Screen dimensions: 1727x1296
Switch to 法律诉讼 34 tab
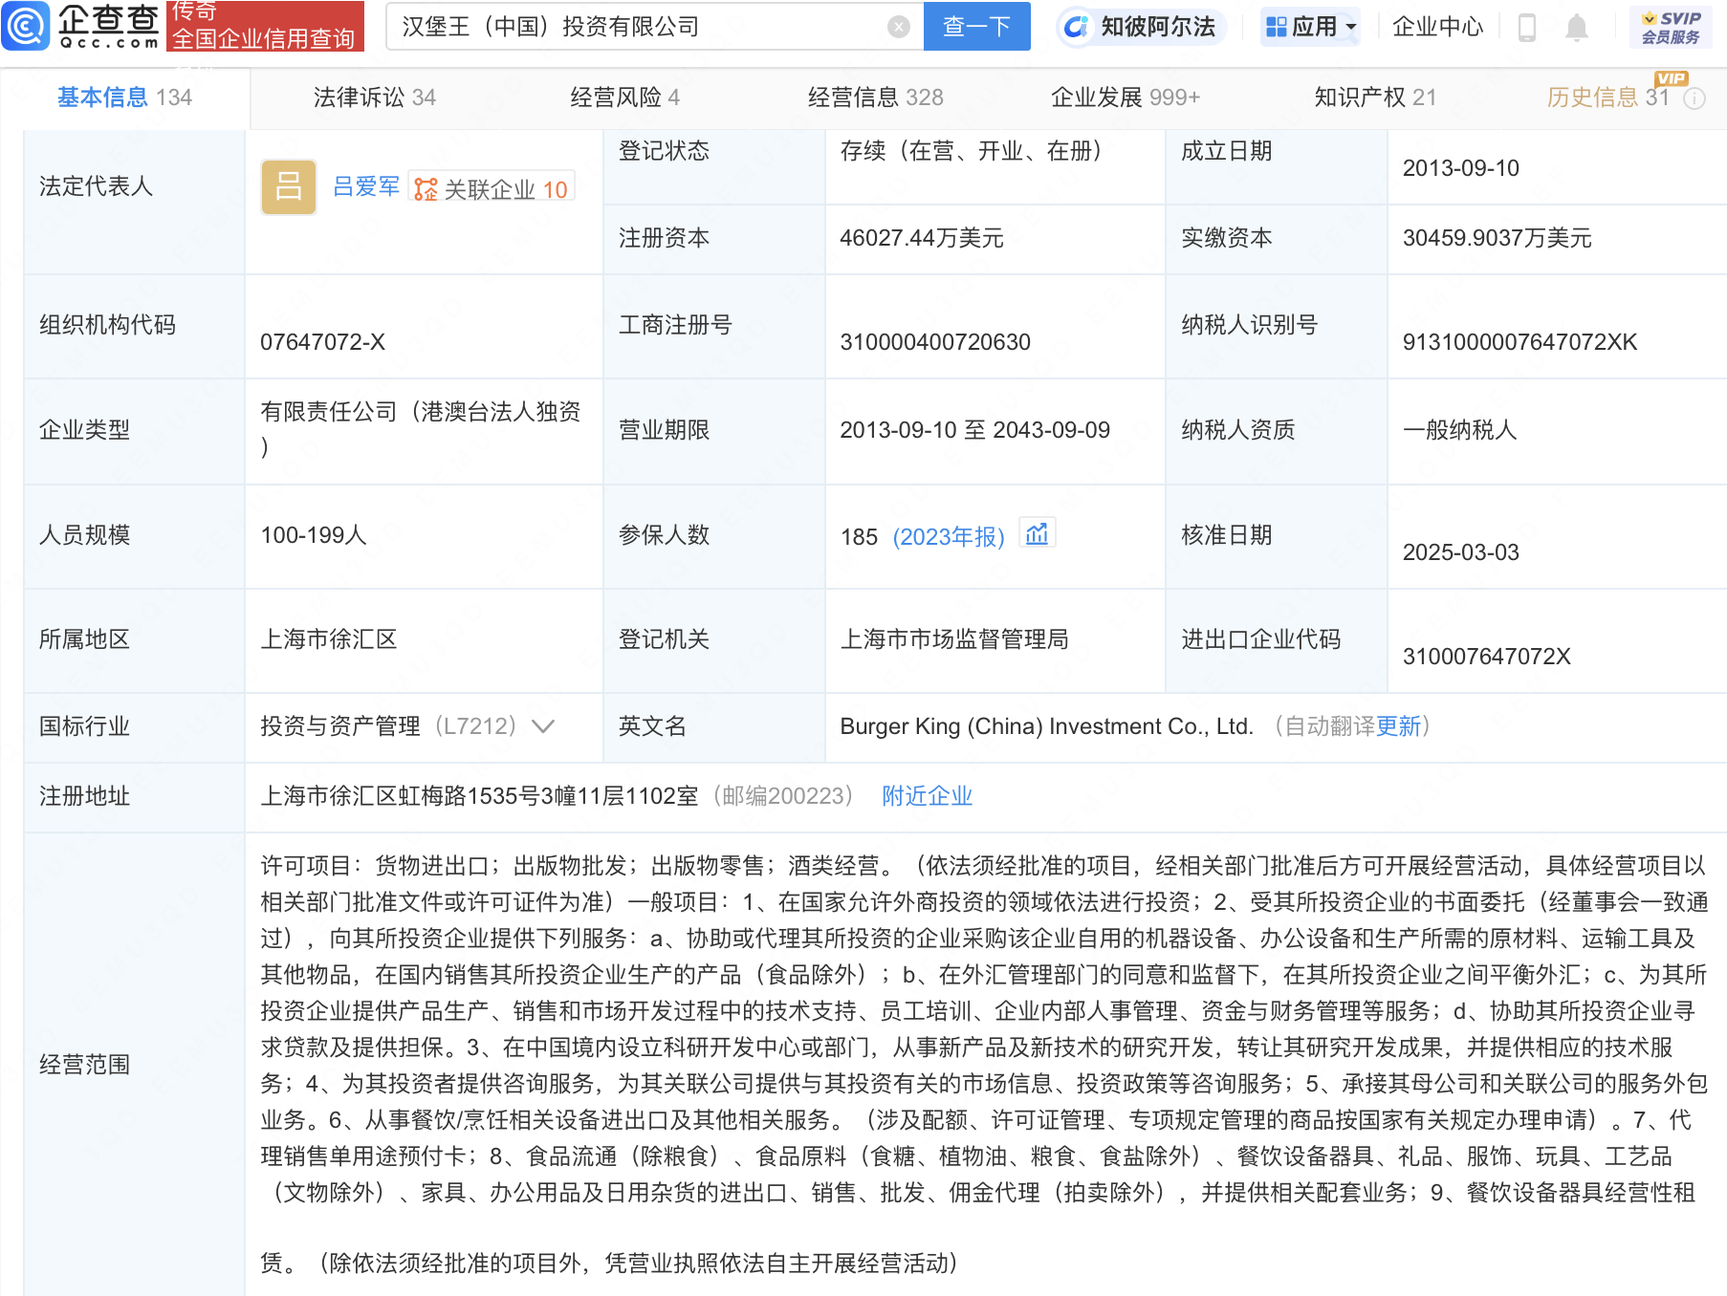pos(374,97)
